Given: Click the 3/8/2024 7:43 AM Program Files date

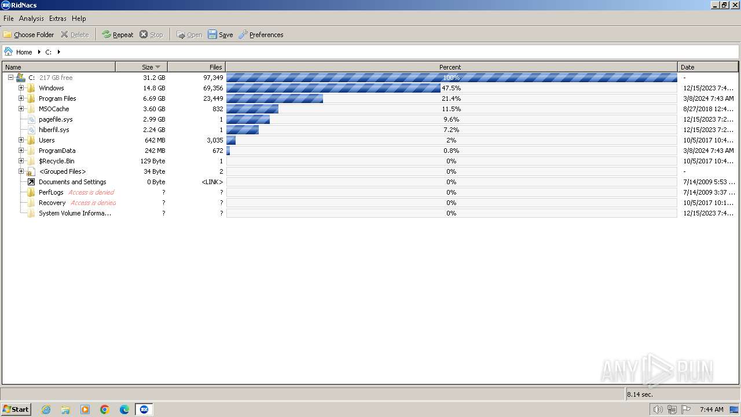Looking at the screenshot, I should [708, 98].
